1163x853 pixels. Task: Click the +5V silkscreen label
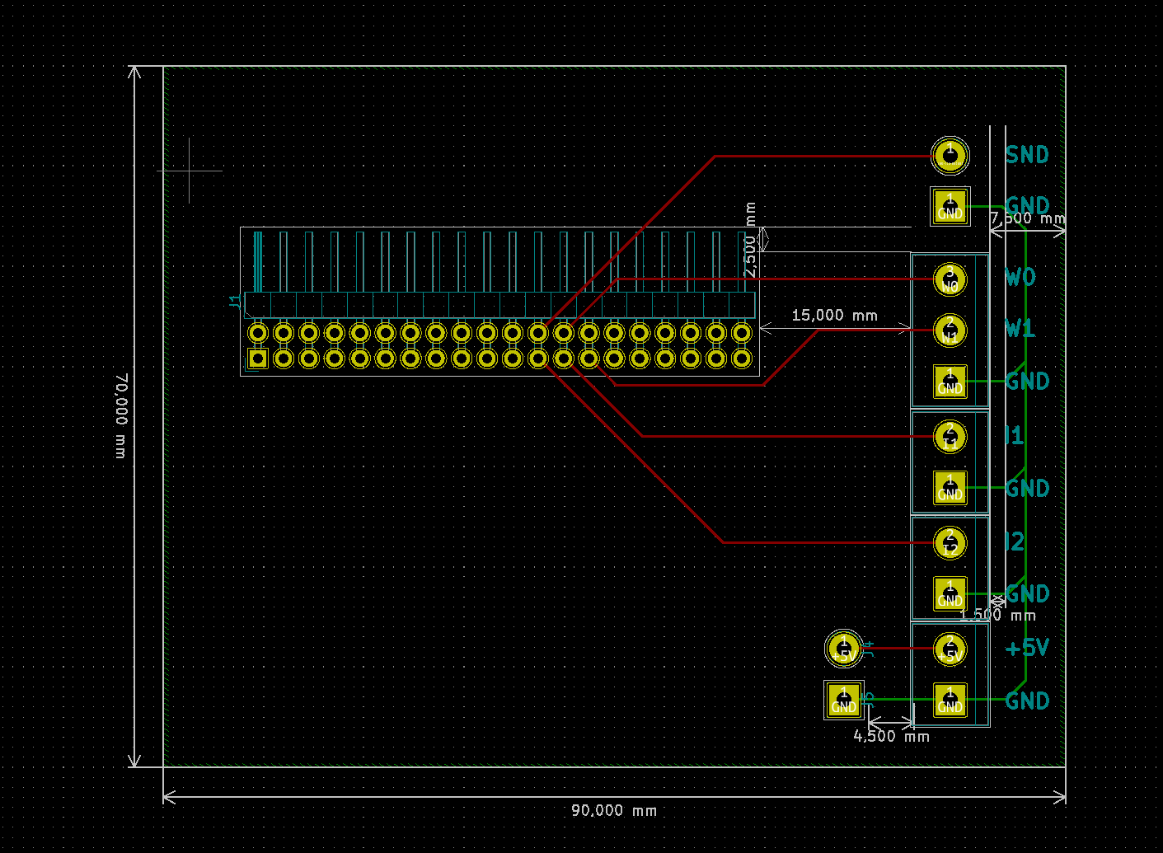(x=1027, y=648)
